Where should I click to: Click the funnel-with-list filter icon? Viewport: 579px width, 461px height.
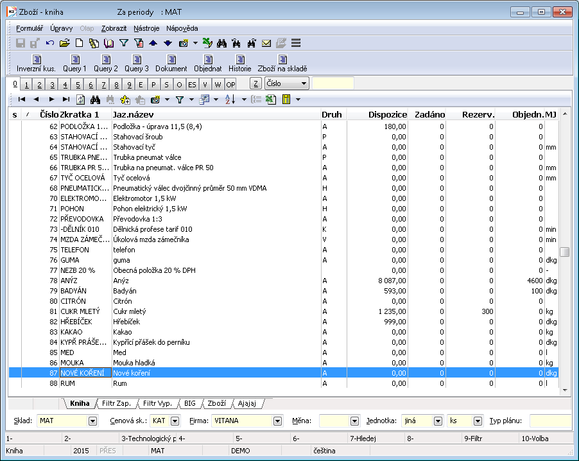[x=139, y=43]
